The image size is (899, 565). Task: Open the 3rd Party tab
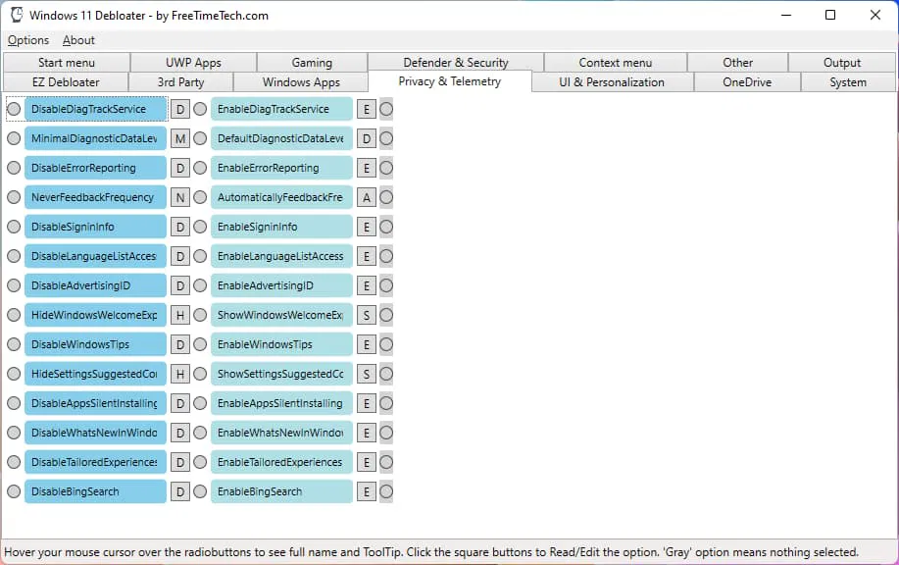[x=180, y=82]
